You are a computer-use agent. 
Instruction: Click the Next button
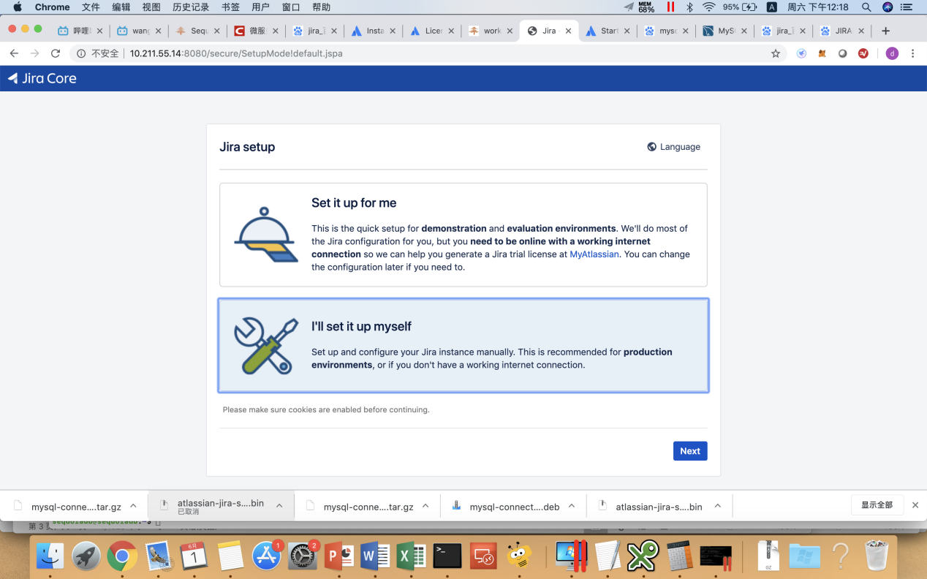[x=690, y=451]
